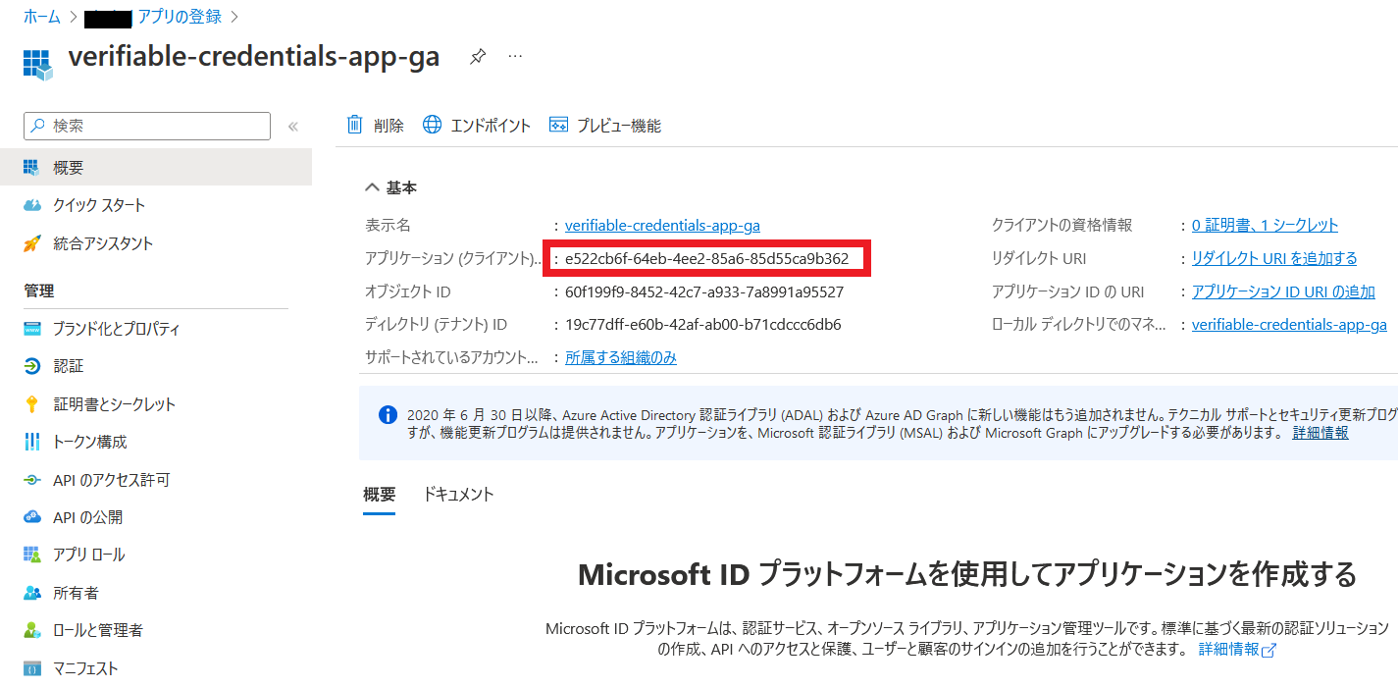
Task: Click the blue info icon in the ADAL notice
Action: pos(388,414)
